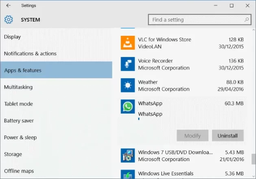256x179 pixels.
Task: Click the scrollbar down arrow
Action: pyautogui.click(x=254, y=177)
